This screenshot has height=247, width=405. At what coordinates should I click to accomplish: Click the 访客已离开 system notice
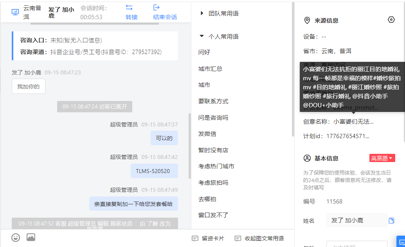tap(95, 106)
